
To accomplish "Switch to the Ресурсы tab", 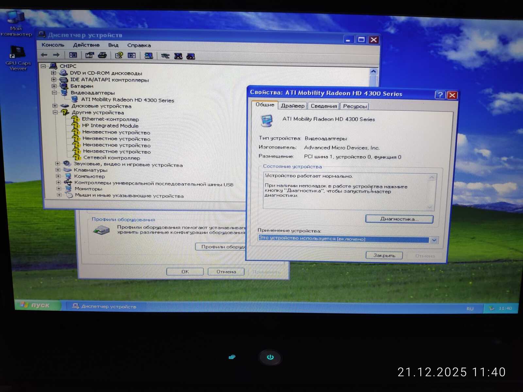I will click(x=355, y=106).
